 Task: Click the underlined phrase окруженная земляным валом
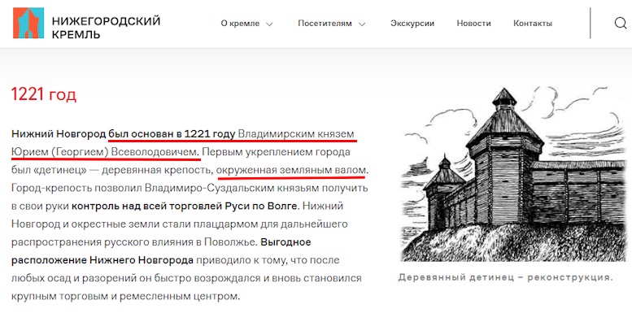(291, 170)
